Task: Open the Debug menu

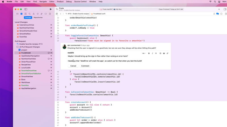Action: coord(69,2)
